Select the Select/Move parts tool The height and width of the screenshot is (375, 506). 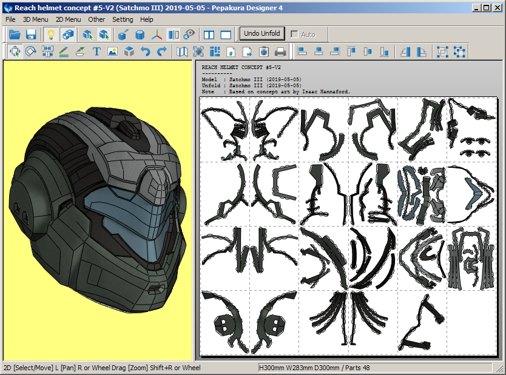pos(15,51)
